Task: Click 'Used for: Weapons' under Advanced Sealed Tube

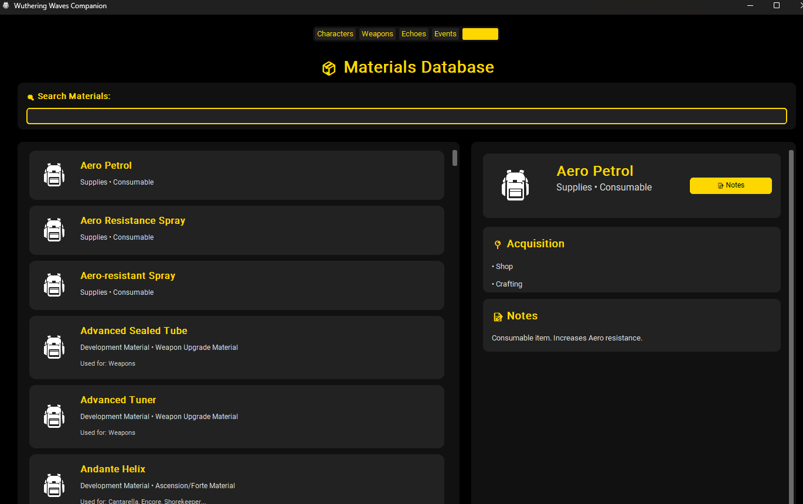Action: [108, 364]
